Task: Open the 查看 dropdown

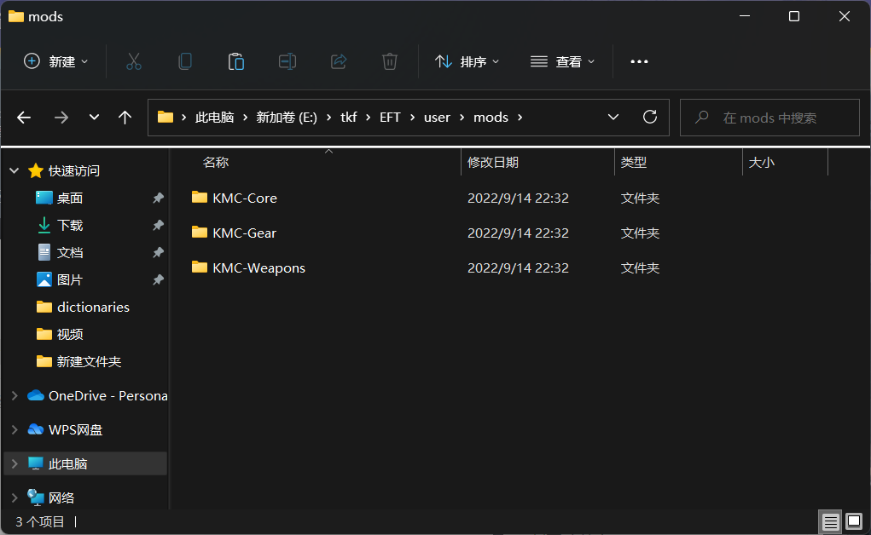Action: (562, 60)
